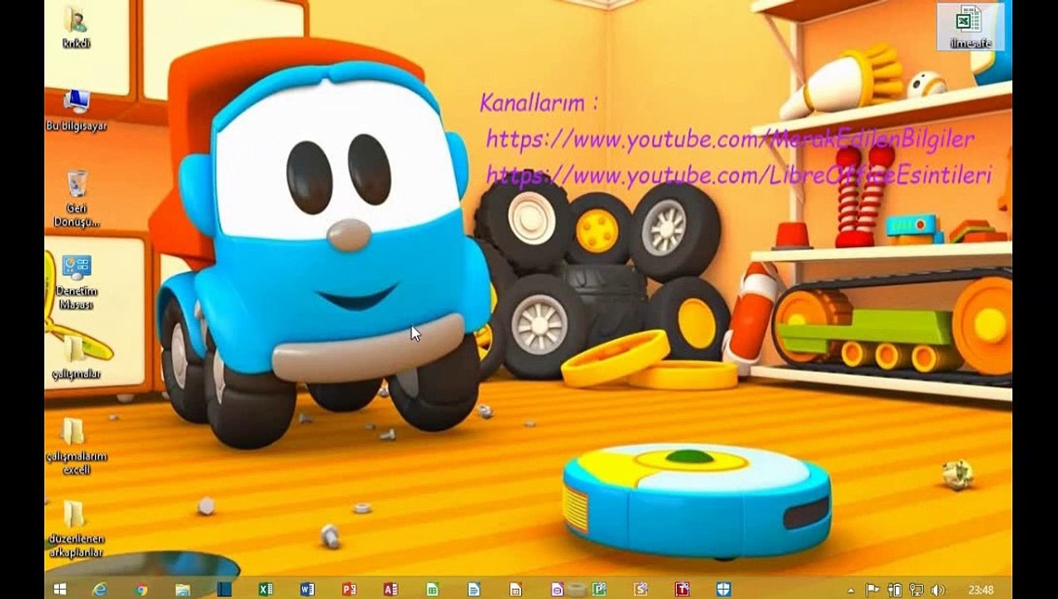
Task: Launch Microsoft Access from the taskbar
Action: pos(390,589)
